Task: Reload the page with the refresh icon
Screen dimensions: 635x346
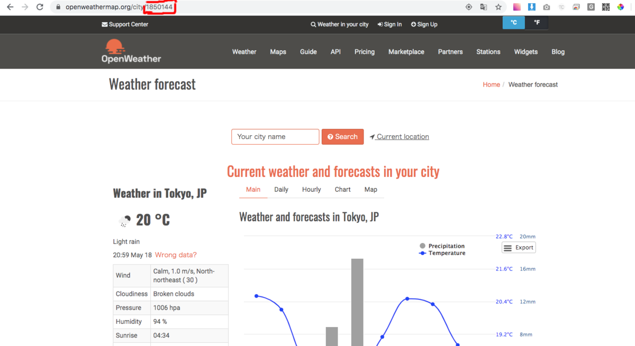Action: click(40, 7)
